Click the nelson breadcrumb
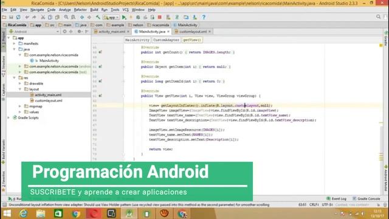Image resolution: width=389 pixels, height=219 pixels. pos(136,25)
